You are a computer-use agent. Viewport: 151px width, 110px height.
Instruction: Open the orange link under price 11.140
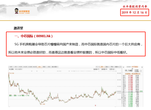coord(133,74)
